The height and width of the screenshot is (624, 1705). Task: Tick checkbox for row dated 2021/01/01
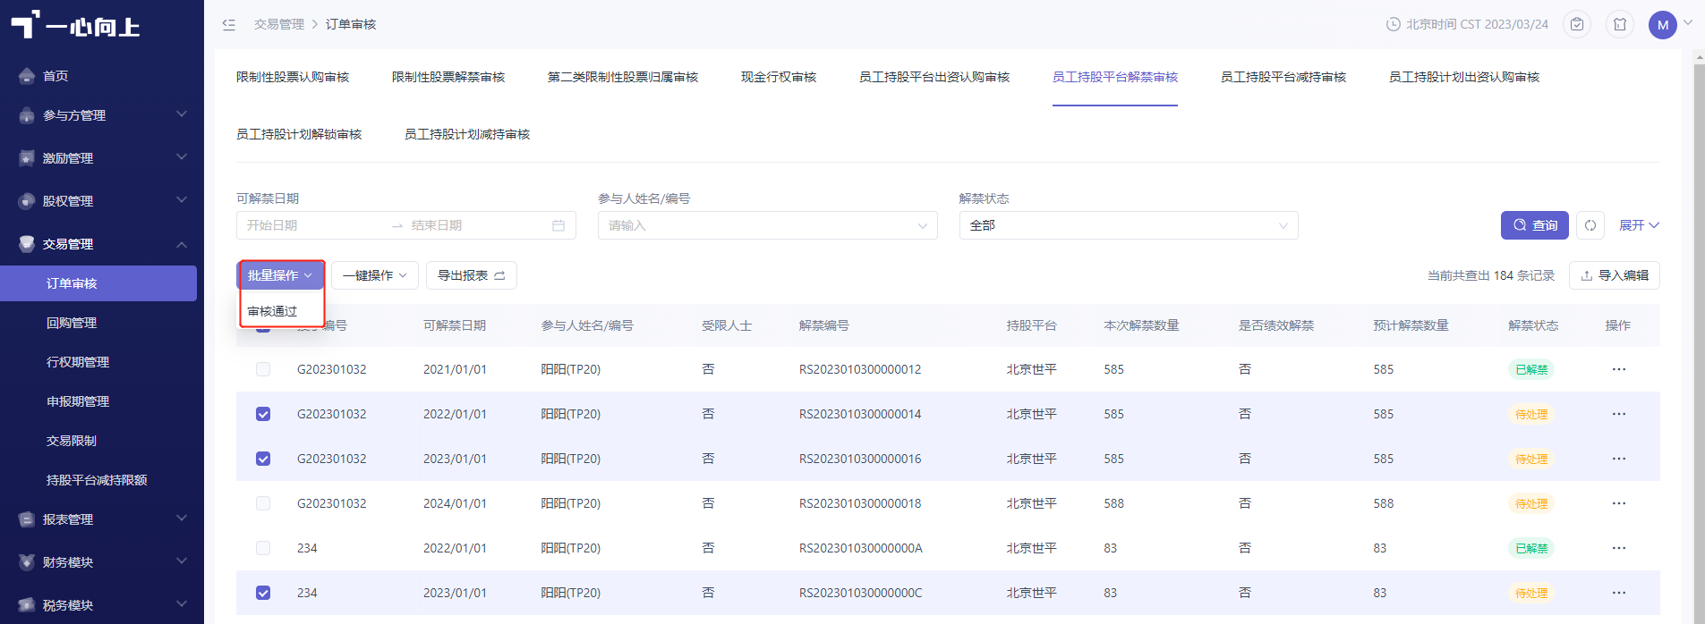[x=263, y=369]
